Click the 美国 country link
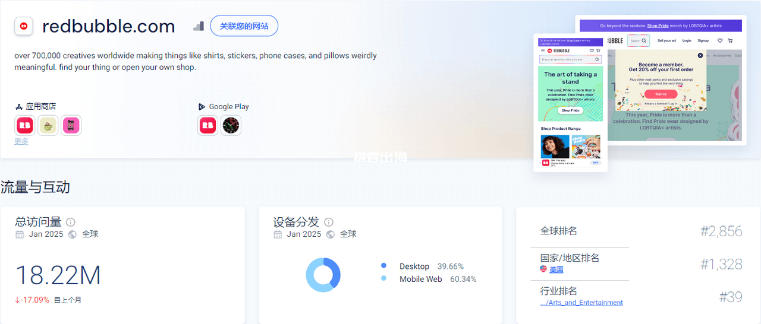 (556, 269)
